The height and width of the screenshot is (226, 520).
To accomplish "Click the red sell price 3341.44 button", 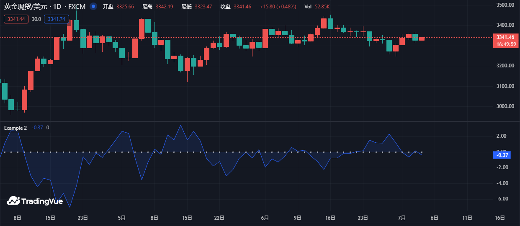I will click(16, 19).
